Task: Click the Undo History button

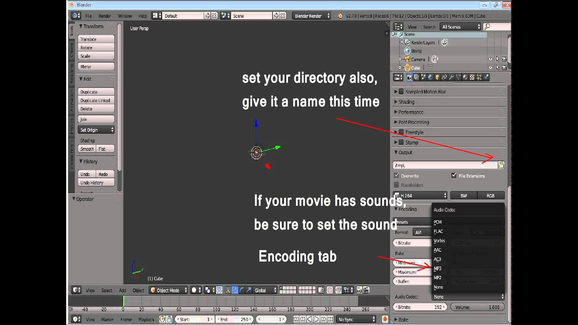Action: (96, 183)
